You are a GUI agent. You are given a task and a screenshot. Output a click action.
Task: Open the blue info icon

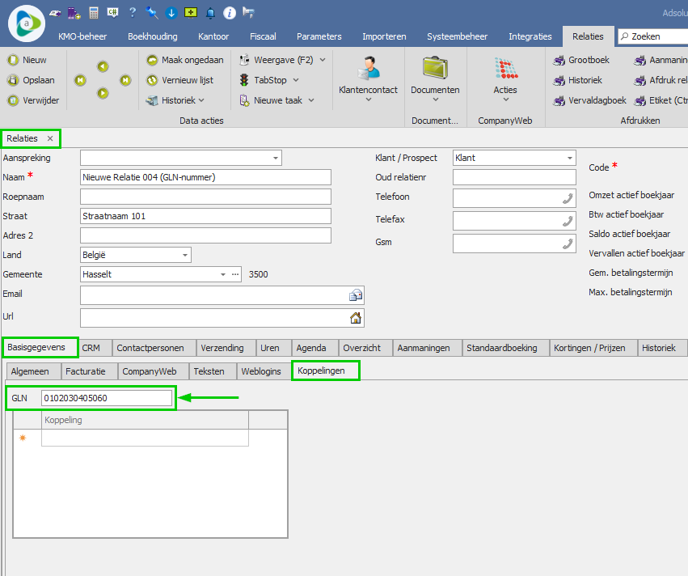(230, 13)
